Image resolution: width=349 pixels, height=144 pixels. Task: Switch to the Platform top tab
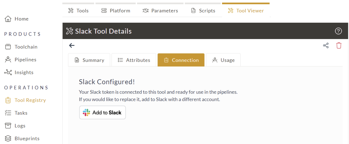pyautogui.click(x=115, y=10)
